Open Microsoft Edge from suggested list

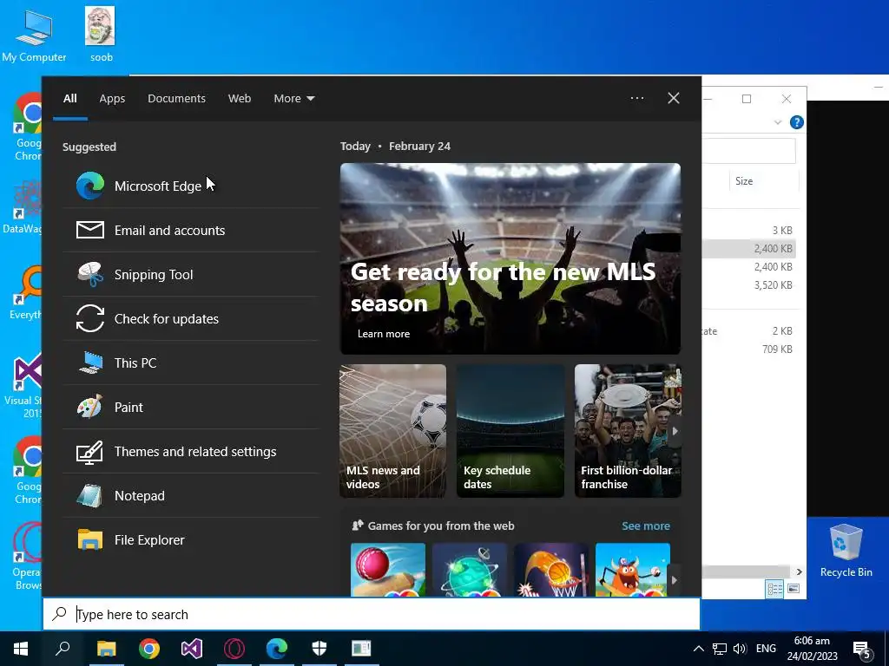point(190,186)
